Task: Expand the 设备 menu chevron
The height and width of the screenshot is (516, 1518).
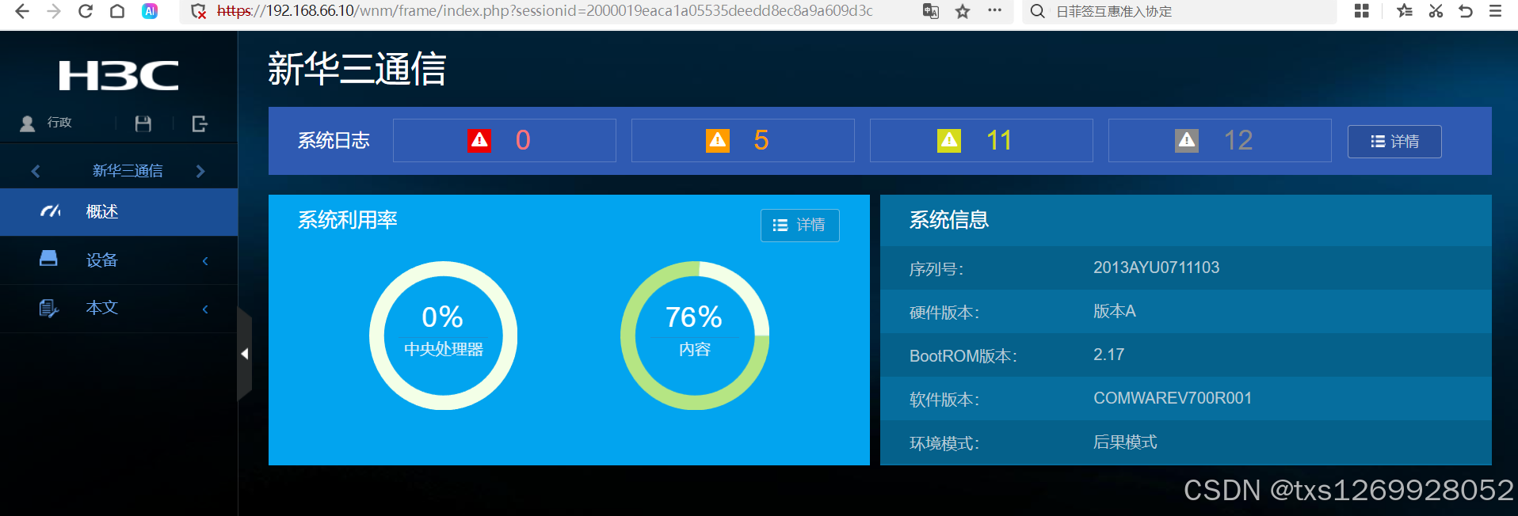Action: (x=205, y=260)
